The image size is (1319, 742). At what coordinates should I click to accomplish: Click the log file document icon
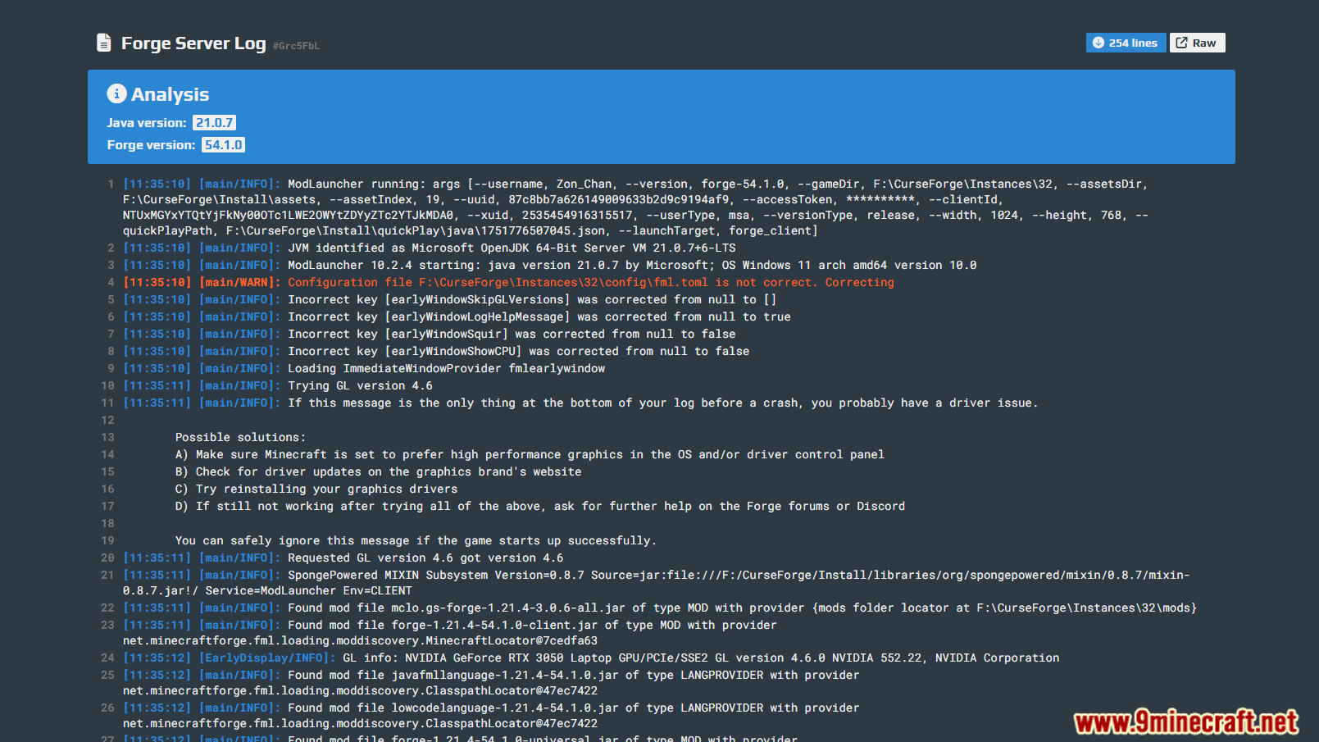(103, 43)
